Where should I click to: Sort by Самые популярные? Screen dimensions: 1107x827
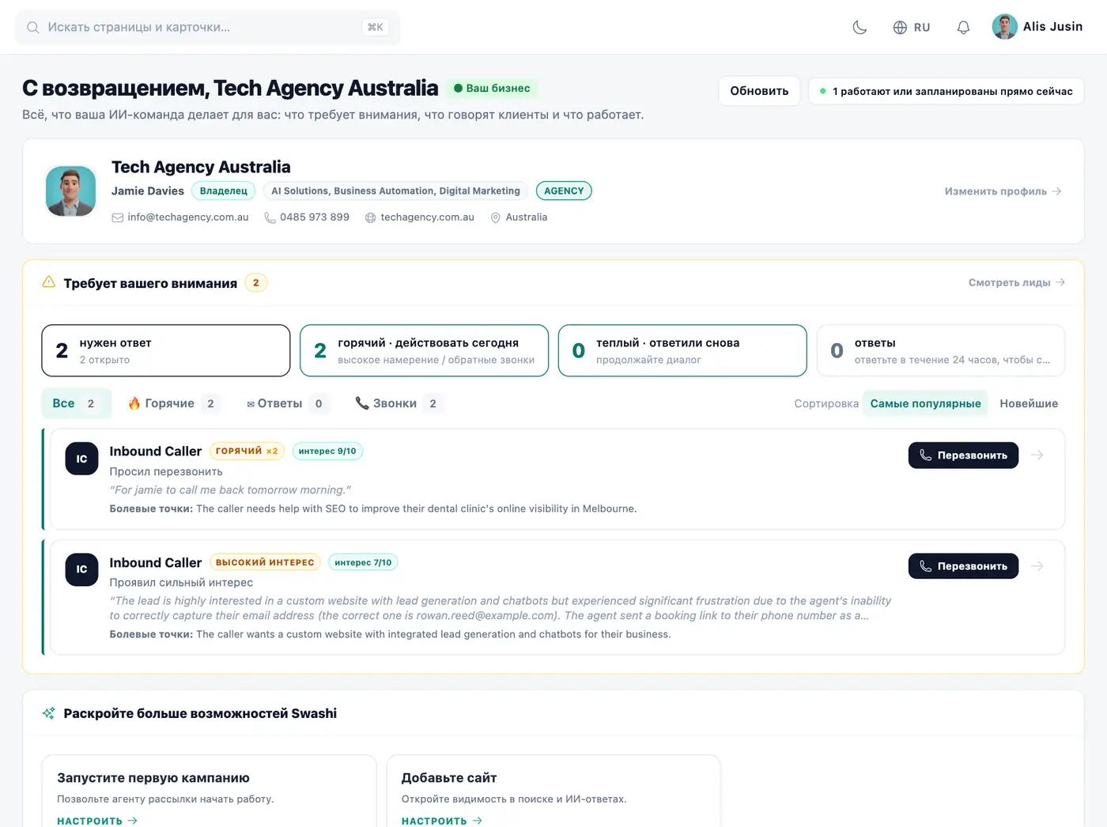(925, 403)
